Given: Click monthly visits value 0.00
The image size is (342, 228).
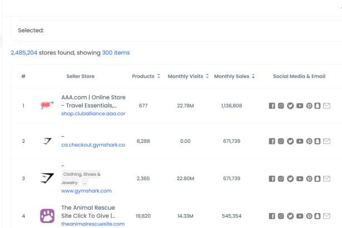Looking at the screenshot, I should 185,141.
